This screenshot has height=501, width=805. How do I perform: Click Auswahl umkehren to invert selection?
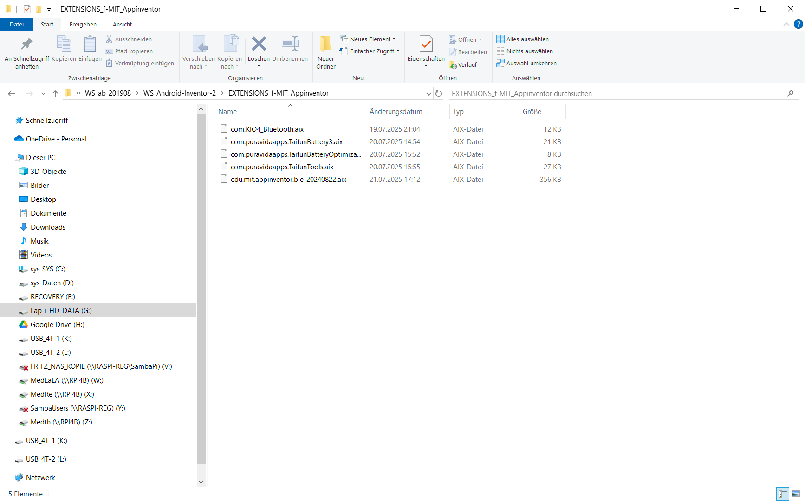click(x=526, y=64)
